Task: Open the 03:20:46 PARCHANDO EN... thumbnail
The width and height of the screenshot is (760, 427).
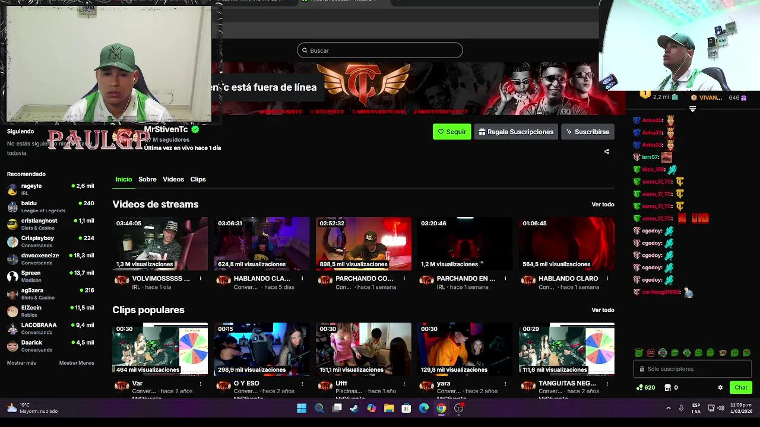Action: [x=465, y=243]
